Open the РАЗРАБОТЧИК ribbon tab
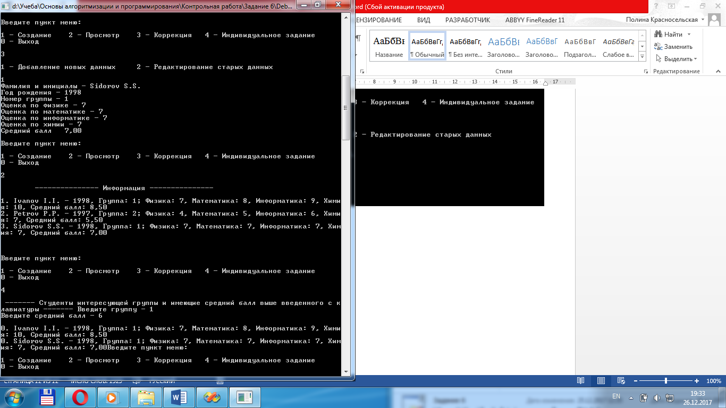The height and width of the screenshot is (408, 726). (468, 20)
